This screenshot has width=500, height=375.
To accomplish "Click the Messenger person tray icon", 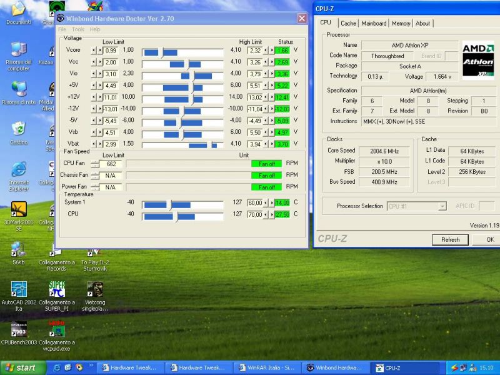I will pyautogui.click(x=473, y=368).
